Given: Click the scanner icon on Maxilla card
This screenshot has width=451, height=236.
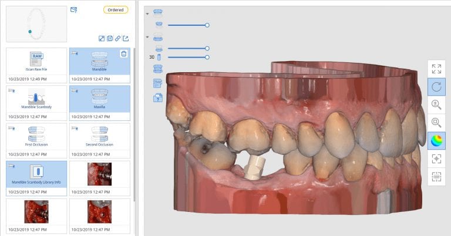Looking at the screenshot, I should (x=75, y=90).
